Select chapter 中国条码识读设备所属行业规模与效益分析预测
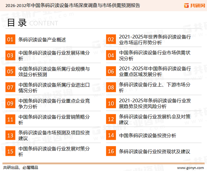Image resolution: width=207 pixels, height=171 pixels. (x=54, y=71)
